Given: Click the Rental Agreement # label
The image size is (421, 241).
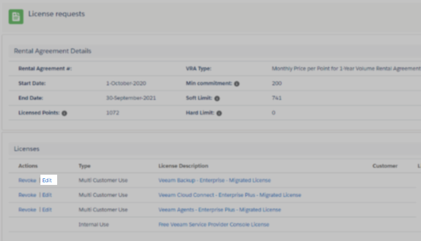Looking at the screenshot, I should tap(45, 68).
